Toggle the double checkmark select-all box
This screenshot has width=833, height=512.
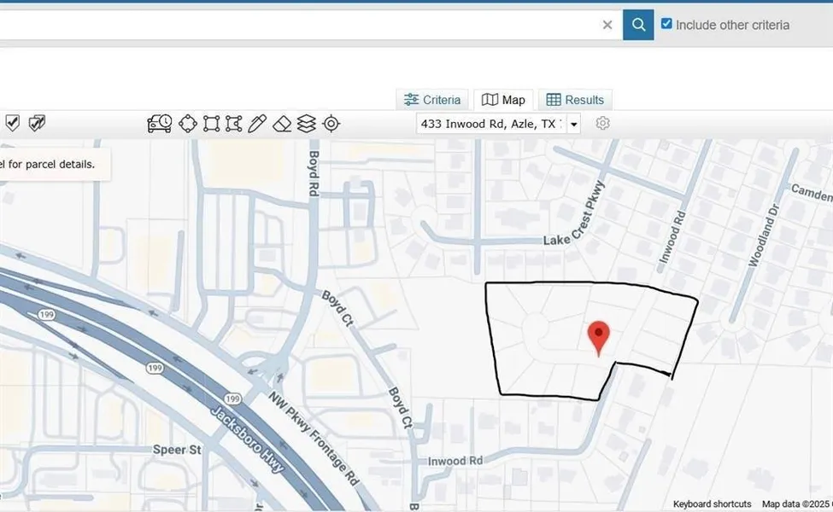(x=36, y=124)
